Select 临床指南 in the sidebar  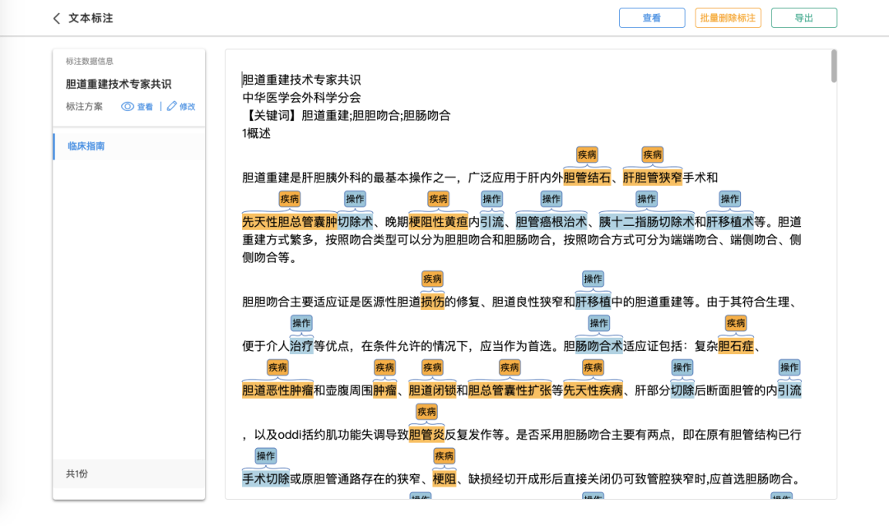pos(129,146)
